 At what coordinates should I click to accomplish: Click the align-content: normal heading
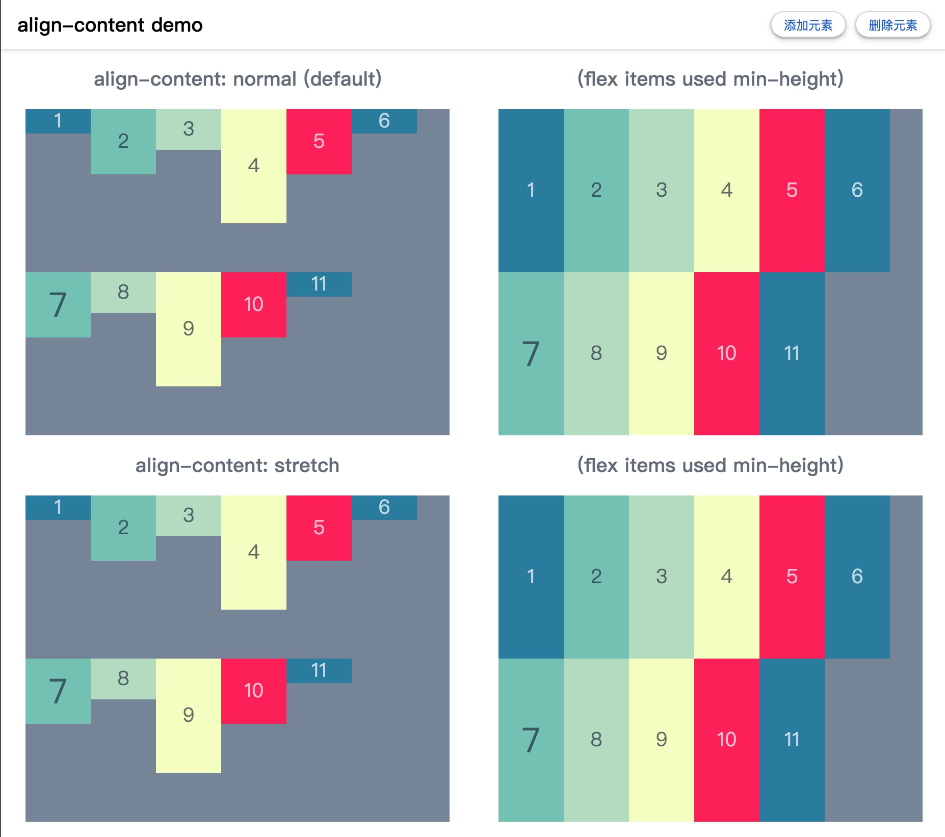pyautogui.click(x=238, y=78)
